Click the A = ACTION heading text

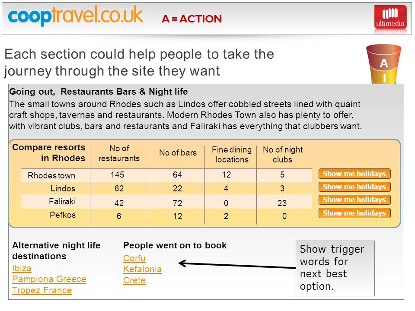(192, 19)
